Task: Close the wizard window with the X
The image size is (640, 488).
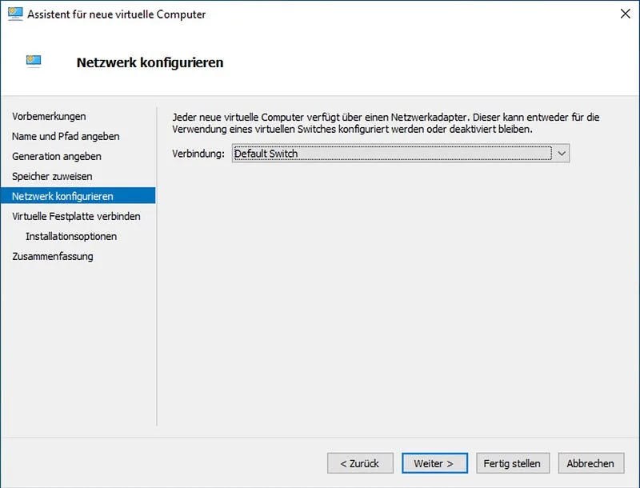Action: pyautogui.click(x=626, y=14)
